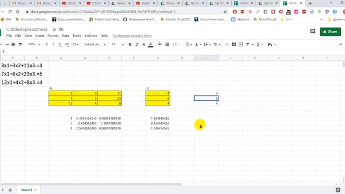
Task: Toggle strikethrough formatting
Action: pos(144,44)
